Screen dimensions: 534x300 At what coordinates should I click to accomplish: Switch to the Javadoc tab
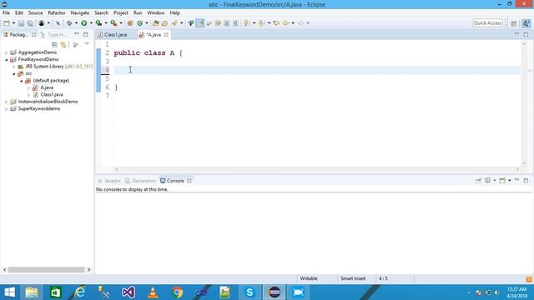(109, 181)
